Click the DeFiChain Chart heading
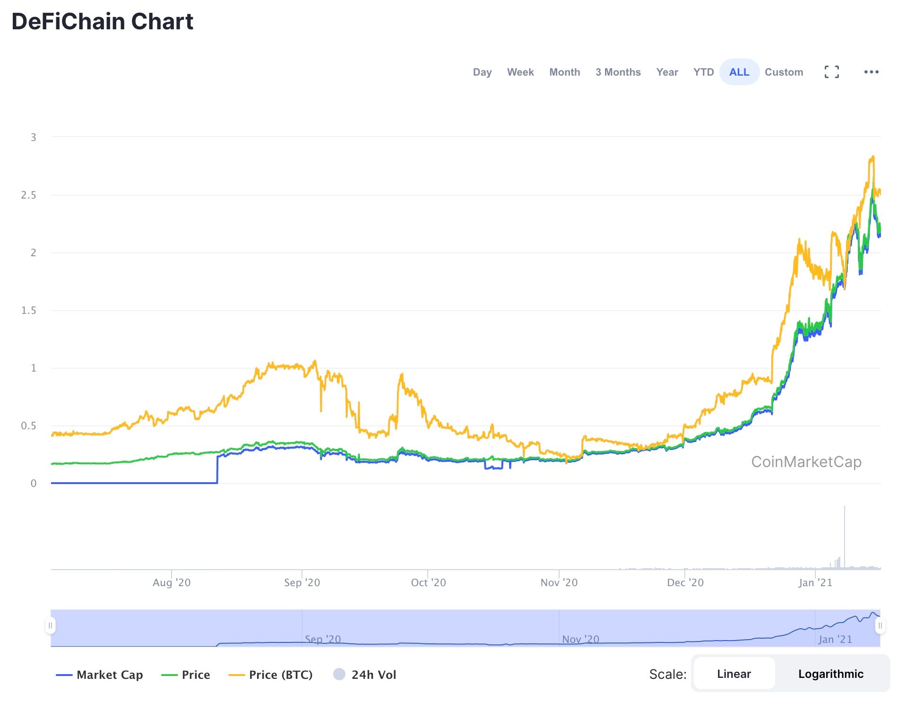The image size is (915, 728). 103,21
